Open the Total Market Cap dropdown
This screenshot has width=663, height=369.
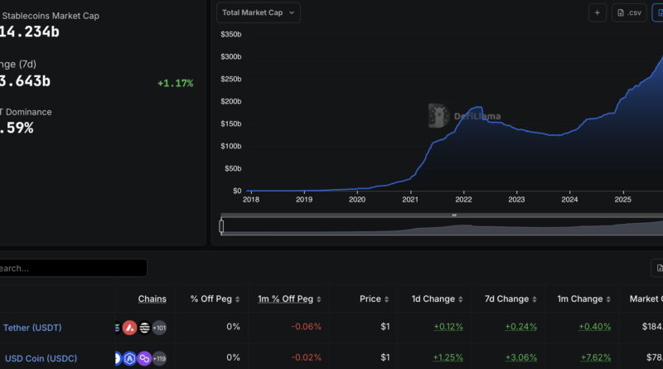pyautogui.click(x=259, y=12)
